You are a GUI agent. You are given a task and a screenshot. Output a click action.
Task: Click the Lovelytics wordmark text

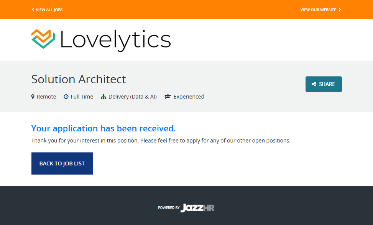(115, 40)
